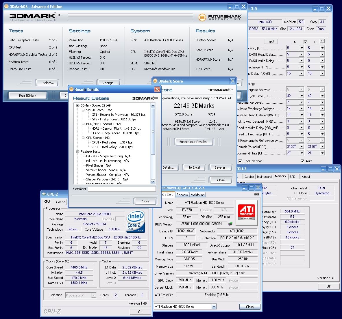Click the Close button in GPU-Z
Viewport: 342px width, 319px height.
[x=250, y=307]
